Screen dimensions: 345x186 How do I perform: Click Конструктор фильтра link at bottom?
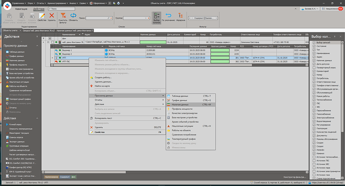coord(294,177)
